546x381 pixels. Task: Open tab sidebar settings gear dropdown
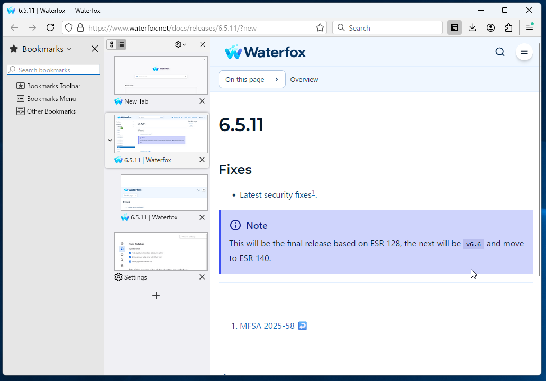(180, 45)
